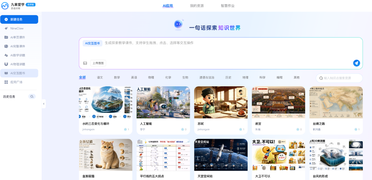Screen dimensions: 372x180
Task: Open the 人工智能 card thumbnail
Action: 163,102
